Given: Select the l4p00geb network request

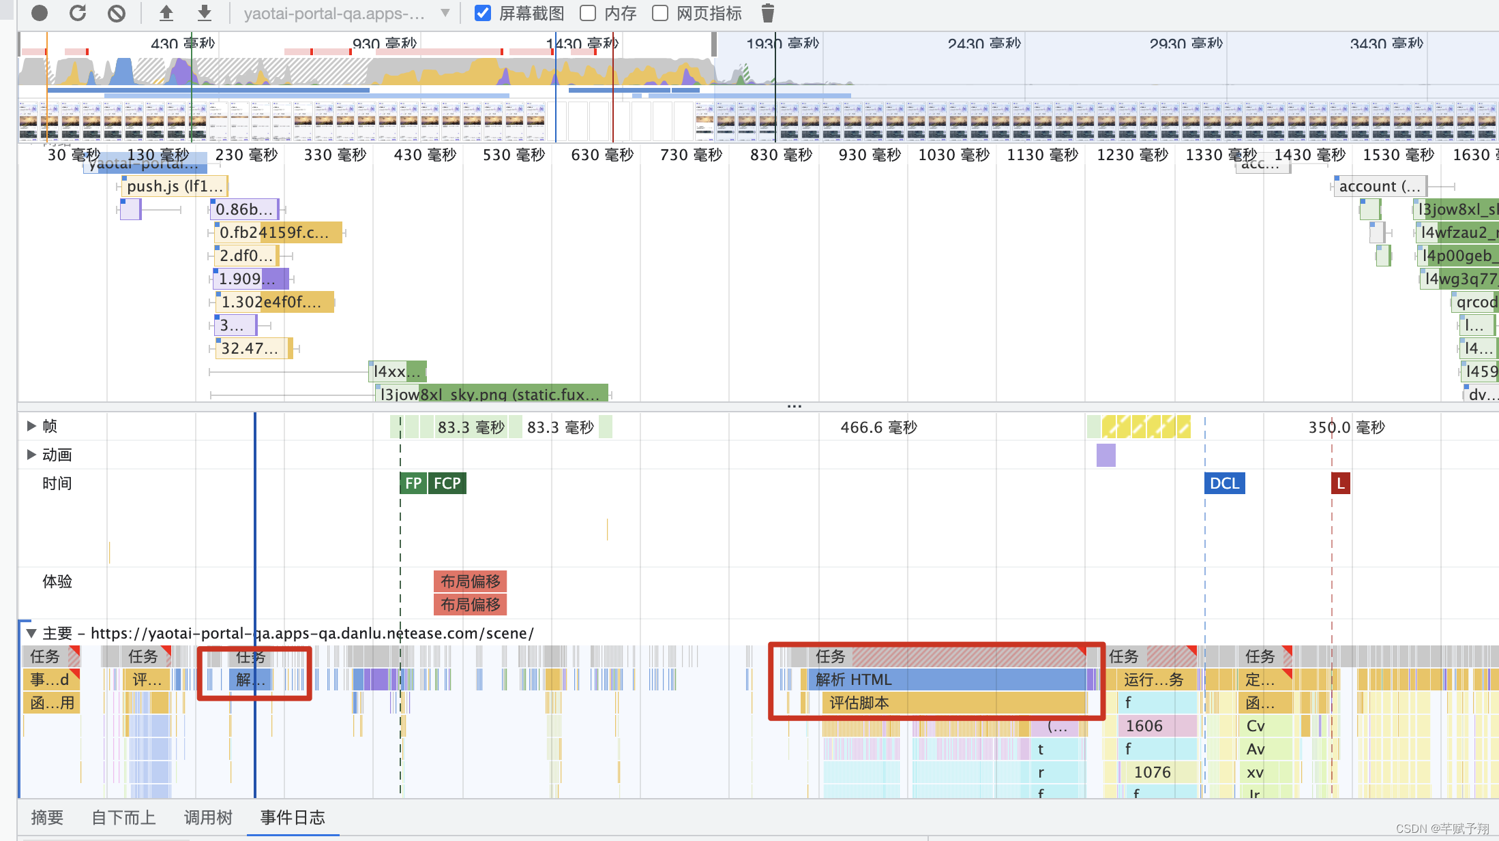Looking at the screenshot, I should tap(1458, 256).
